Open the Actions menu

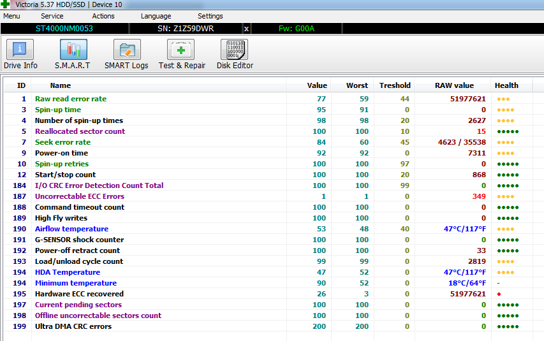[103, 16]
